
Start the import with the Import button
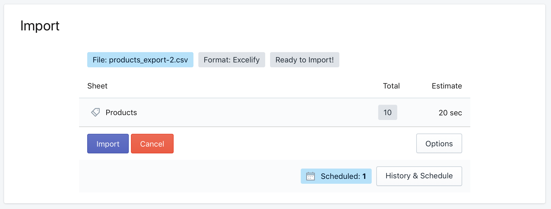108,144
